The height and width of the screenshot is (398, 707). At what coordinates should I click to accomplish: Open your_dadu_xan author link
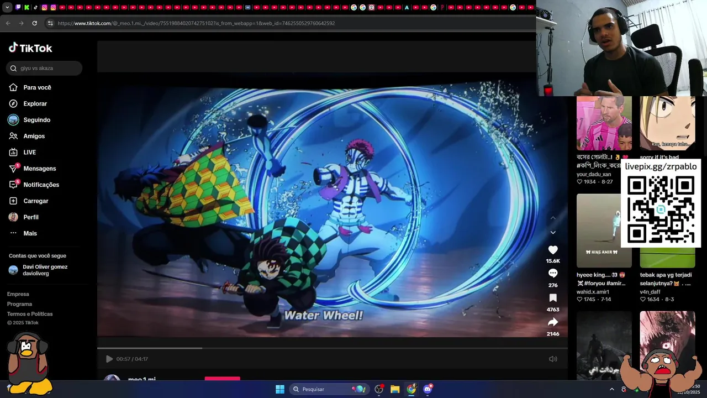(x=594, y=174)
